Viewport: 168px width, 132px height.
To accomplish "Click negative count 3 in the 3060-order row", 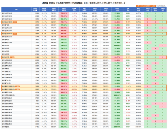I will click(148, 51).
